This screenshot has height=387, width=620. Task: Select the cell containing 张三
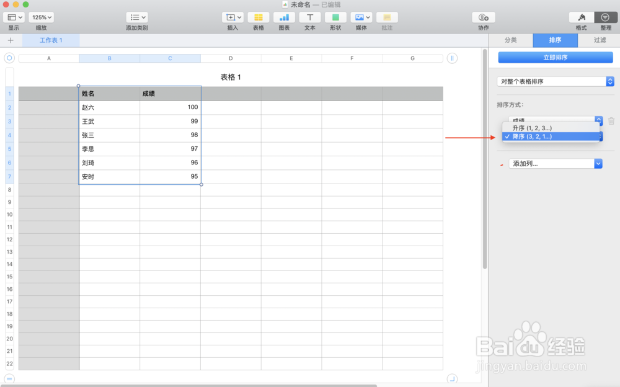[110, 135]
